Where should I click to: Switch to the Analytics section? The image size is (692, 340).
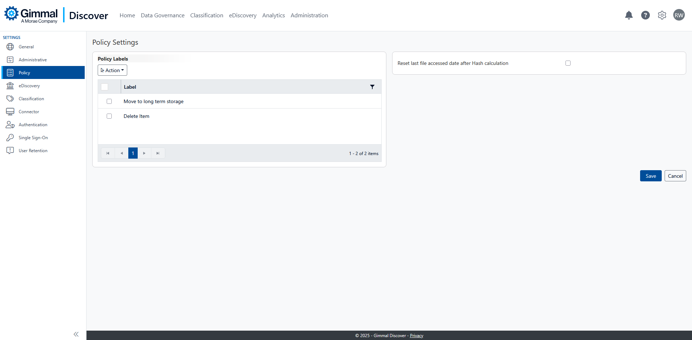(x=274, y=15)
